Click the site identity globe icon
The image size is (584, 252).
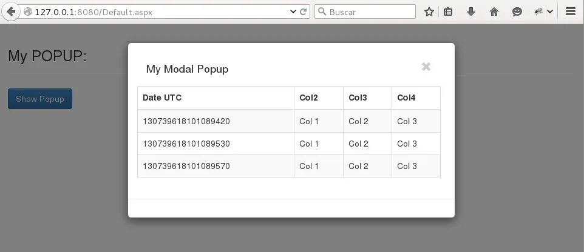click(x=27, y=12)
